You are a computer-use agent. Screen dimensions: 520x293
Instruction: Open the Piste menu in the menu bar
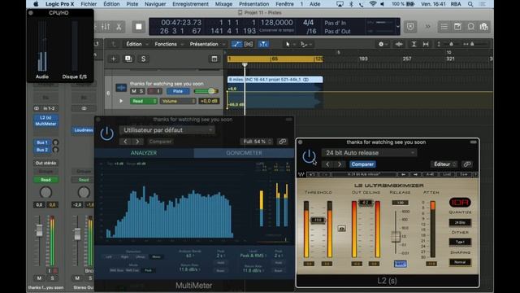132,4
